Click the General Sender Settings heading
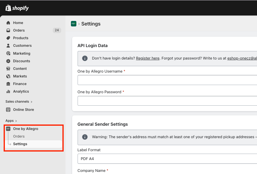 [x=103, y=124]
